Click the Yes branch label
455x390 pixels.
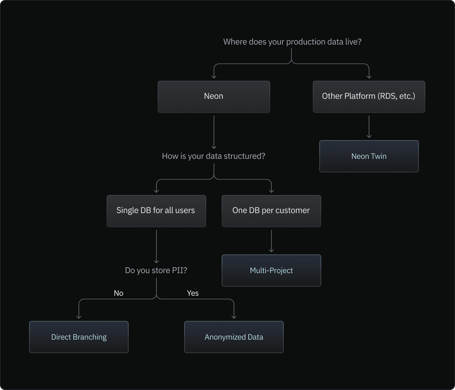click(x=193, y=293)
